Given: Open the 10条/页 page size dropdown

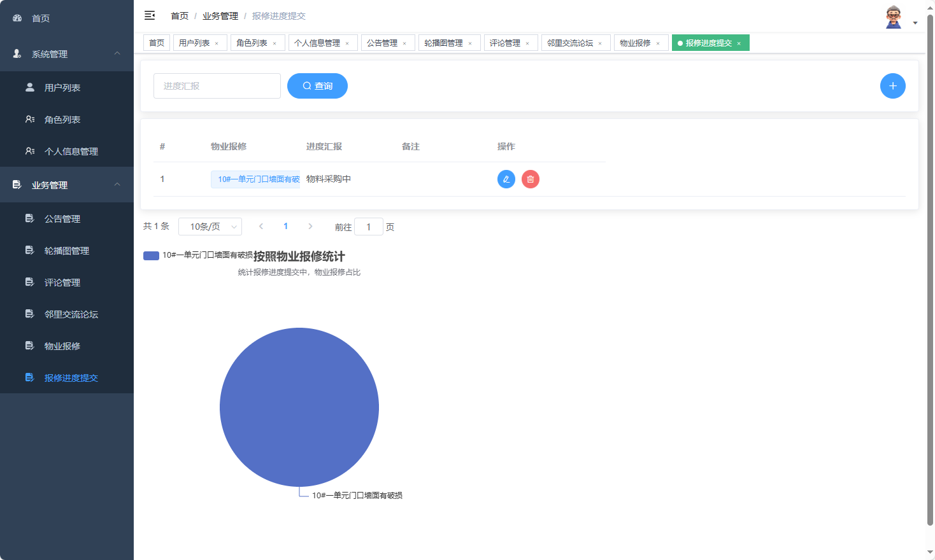Looking at the screenshot, I should (210, 226).
